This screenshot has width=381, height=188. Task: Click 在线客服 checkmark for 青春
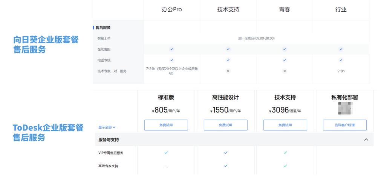tap(285, 49)
